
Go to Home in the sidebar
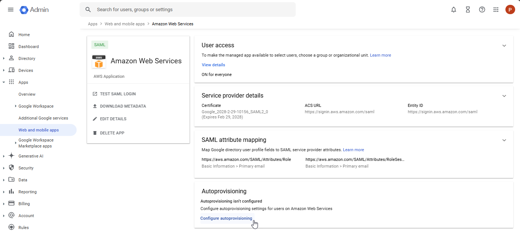click(24, 35)
